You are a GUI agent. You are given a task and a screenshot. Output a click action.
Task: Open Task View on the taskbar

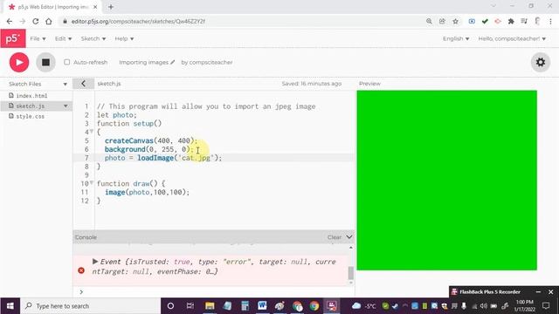[190, 306]
